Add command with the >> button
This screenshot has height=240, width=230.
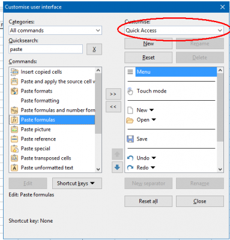click(113, 94)
